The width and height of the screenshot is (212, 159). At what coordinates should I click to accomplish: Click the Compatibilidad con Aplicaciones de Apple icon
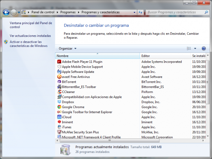click(x=59, y=97)
